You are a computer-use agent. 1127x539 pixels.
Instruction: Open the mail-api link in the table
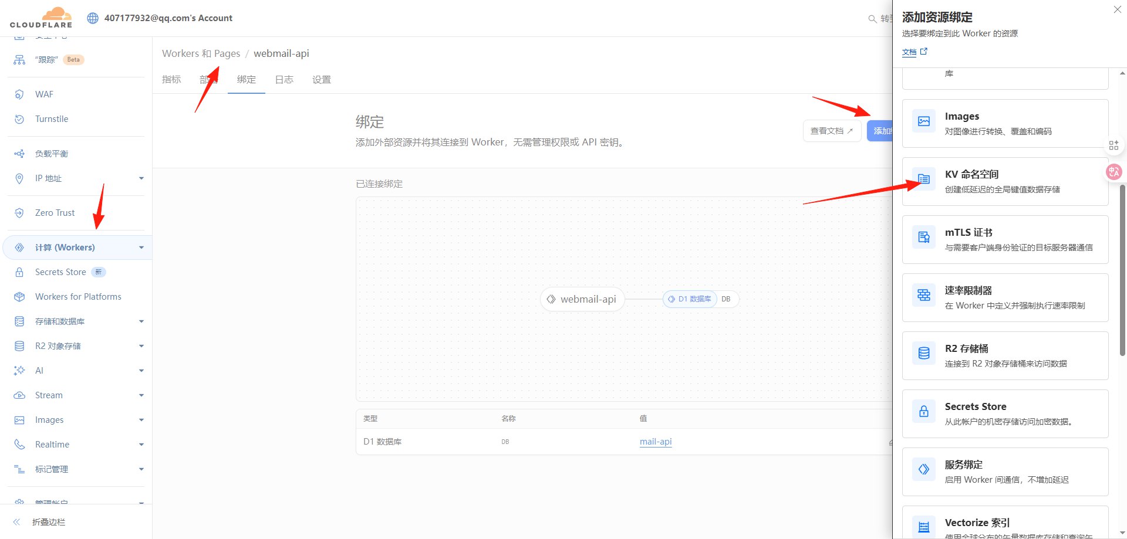[655, 442]
